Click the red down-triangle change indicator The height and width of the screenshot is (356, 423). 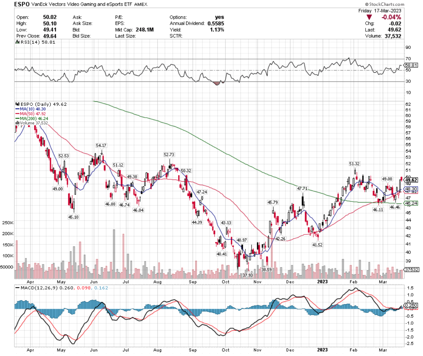point(369,17)
